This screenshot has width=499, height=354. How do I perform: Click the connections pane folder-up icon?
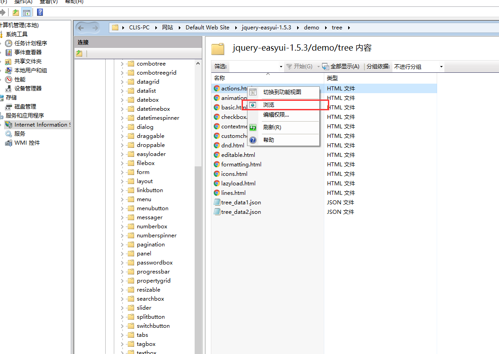pos(79,53)
